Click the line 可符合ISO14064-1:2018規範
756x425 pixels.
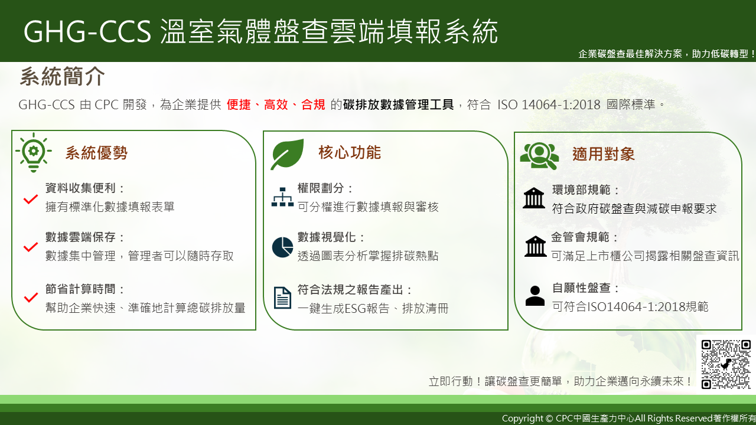point(630,307)
